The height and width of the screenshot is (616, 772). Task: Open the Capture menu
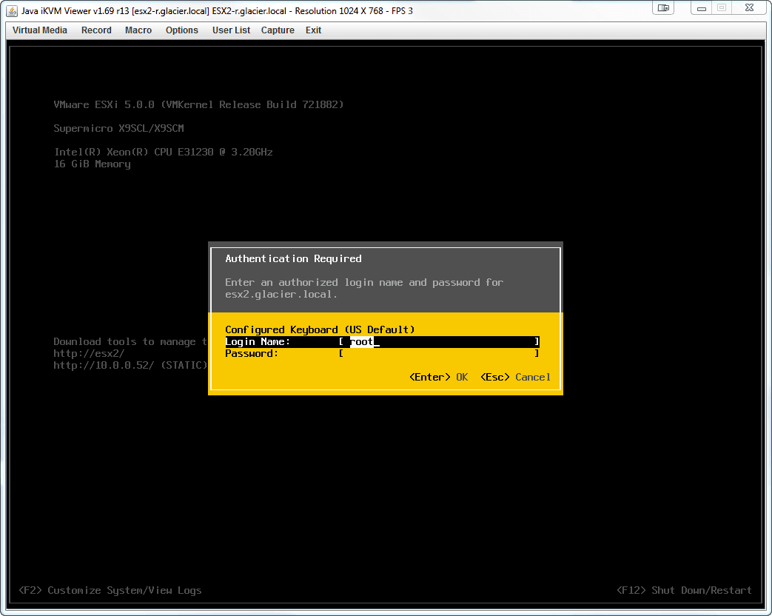(x=278, y=30)
